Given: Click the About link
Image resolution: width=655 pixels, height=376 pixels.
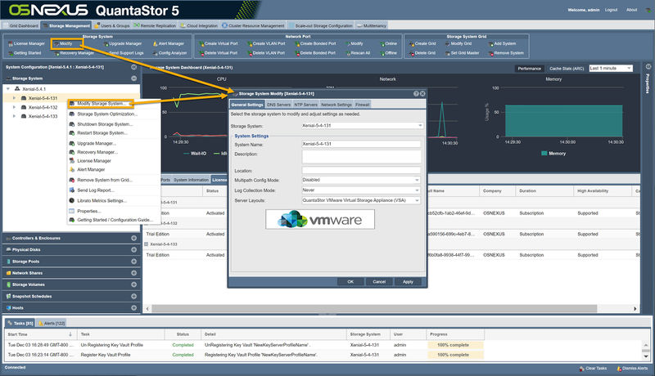Looking at the screenshot, I should (631, 10).
